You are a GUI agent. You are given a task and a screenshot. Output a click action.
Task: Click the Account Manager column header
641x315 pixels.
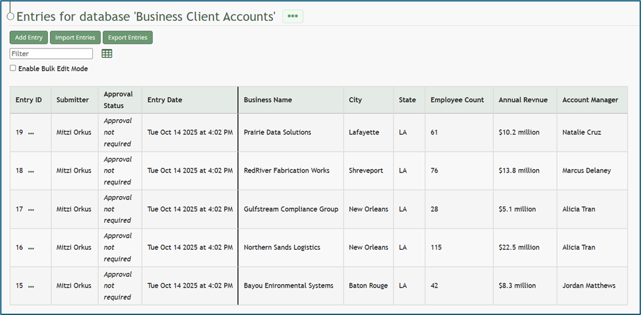pos(590,100)
